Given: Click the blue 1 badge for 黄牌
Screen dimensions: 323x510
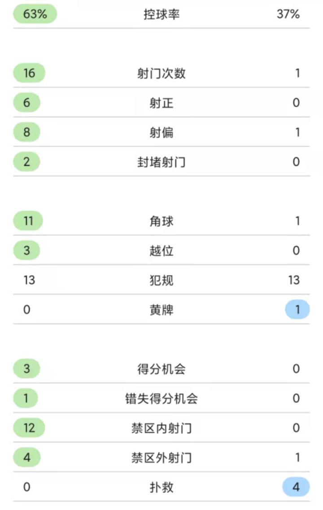Looking at the screenshot, I should coord(297,309).
